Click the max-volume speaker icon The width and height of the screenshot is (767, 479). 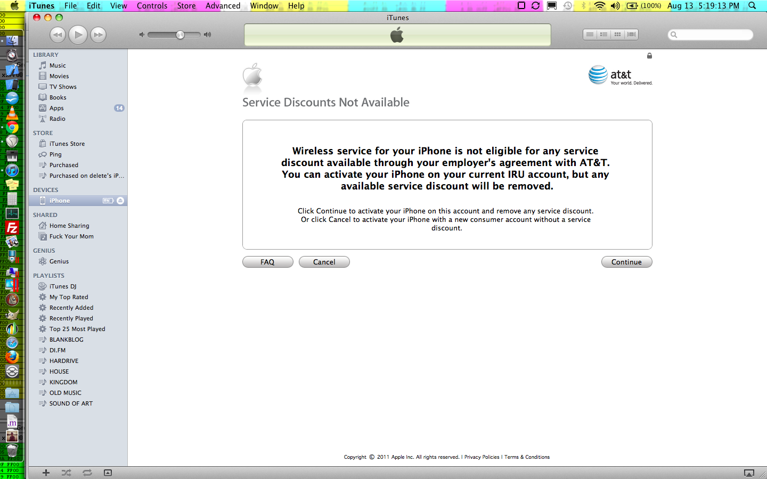(x=208, y=35)
